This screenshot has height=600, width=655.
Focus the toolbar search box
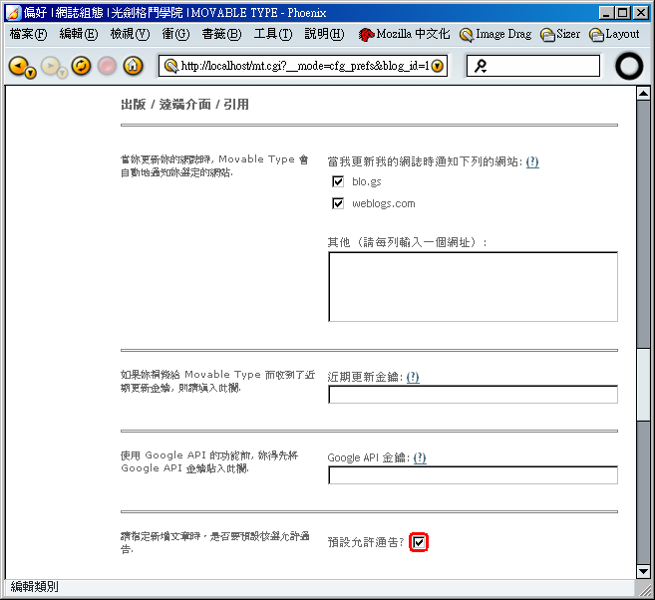(x=533, y=66)
